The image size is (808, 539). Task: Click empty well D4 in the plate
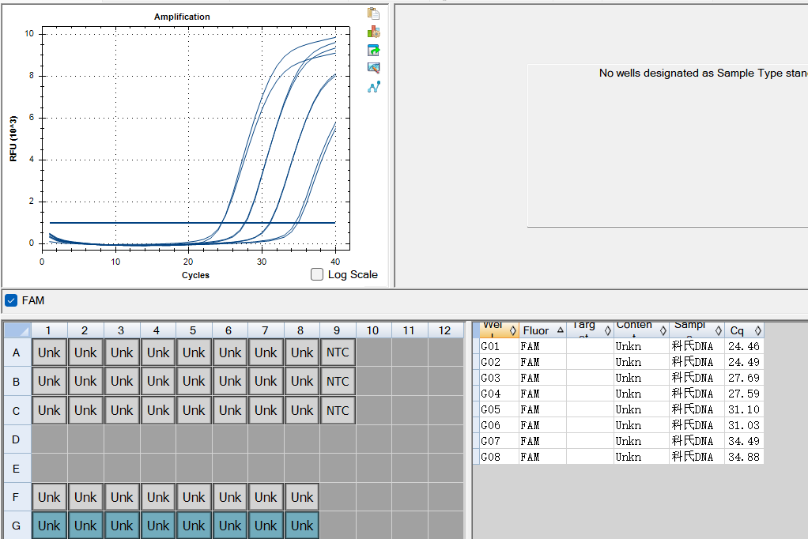point(157,439)
